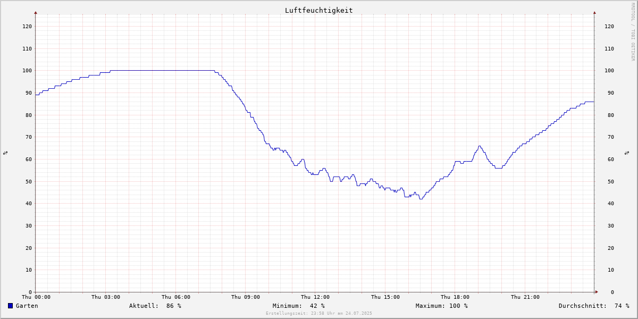Click the Thu 03:00 time axis label

[106, 297]
